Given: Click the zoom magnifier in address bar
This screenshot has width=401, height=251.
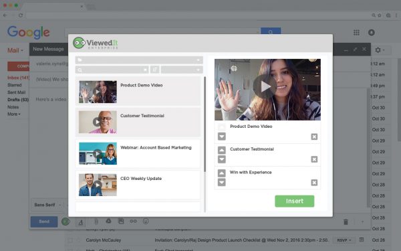Looking at the screenshot, I should point(374,15).
